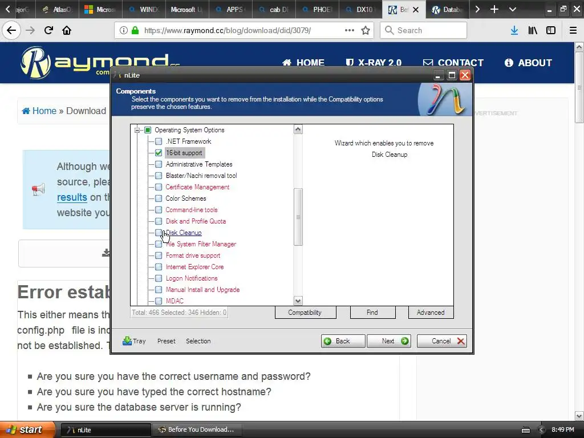Click the component list scrollbar thumb
This screenshot has width=584, height=438.
coord(298,217)
